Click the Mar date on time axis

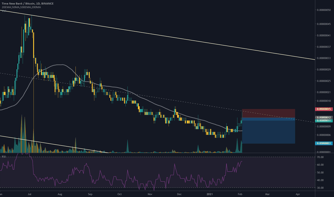click(267, 194)
